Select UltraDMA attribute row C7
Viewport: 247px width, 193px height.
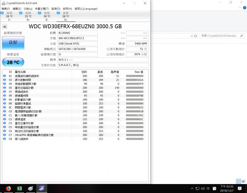click(73, 135)
